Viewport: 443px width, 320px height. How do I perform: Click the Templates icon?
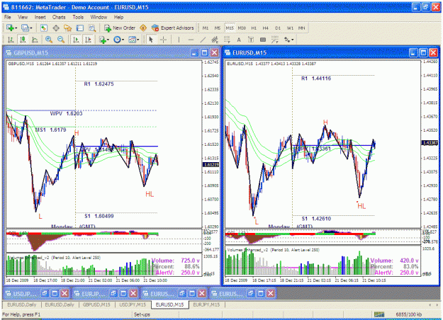tap(132, 40)
